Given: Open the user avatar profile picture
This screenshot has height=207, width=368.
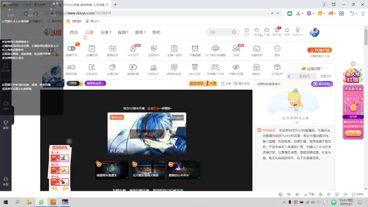Looking at the screenshot, I should coord(314,32).
